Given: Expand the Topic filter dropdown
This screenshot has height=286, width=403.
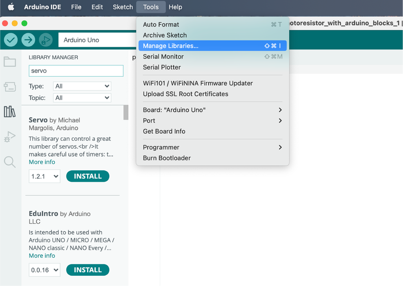Looking at the screenshot, I should coord(82,98).
